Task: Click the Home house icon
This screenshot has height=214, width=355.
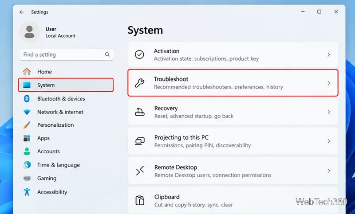Action: click(27, 72)
